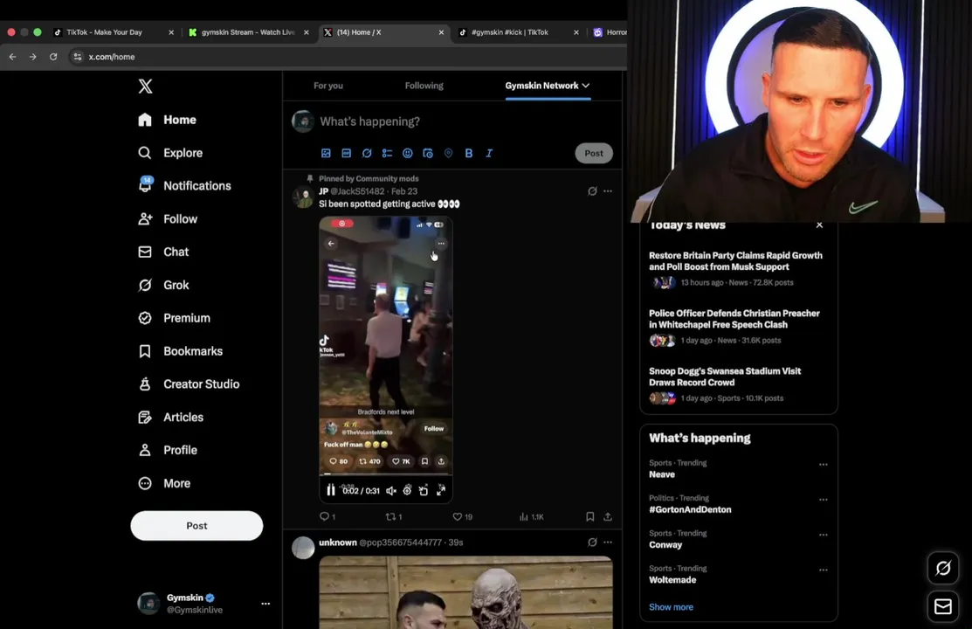This screenshot has height=629, width=972.
Task: Reload the page in browser
Action: click(53, 57)
